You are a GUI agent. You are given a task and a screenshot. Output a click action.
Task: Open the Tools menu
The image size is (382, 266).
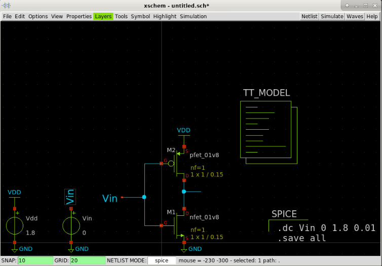pyautogui.click(x=121, y=16)
